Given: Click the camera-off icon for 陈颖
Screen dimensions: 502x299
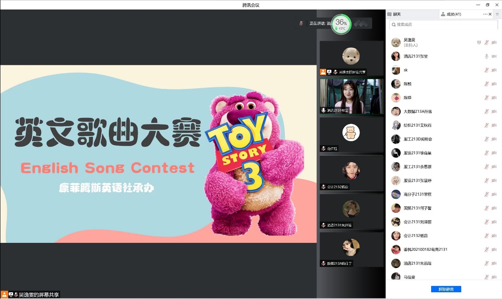Looking at the screenshot, I should [x=494, y=84].
